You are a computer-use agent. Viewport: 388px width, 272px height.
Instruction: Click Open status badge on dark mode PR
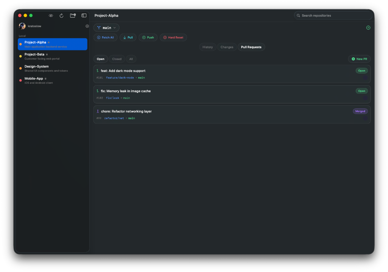(361, 71)
